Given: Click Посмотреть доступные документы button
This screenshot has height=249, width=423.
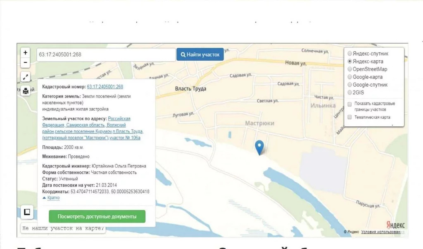Looking at the screenshot, I should [97, 216].
